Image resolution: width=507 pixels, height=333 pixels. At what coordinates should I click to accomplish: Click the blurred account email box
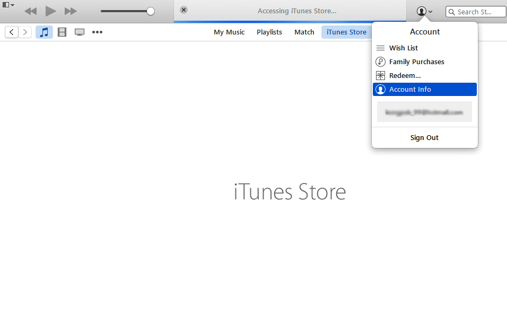point(424,112)
